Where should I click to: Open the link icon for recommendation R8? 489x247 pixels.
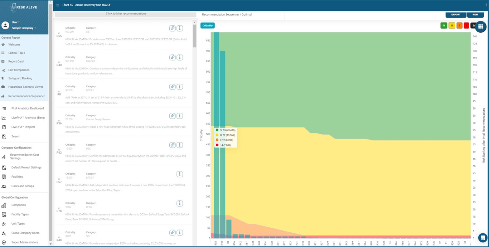(x=172, y=87)
